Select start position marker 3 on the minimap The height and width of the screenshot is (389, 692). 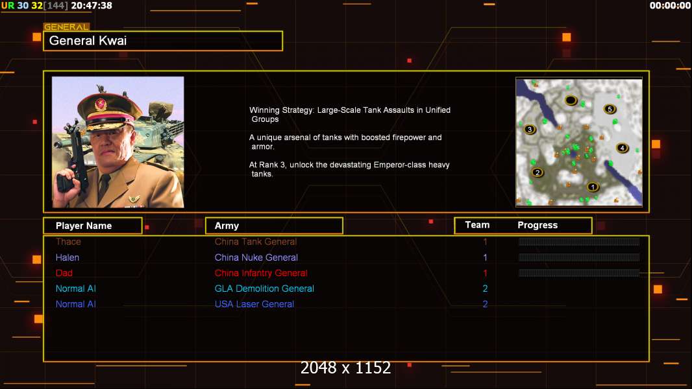click(530, 130)
